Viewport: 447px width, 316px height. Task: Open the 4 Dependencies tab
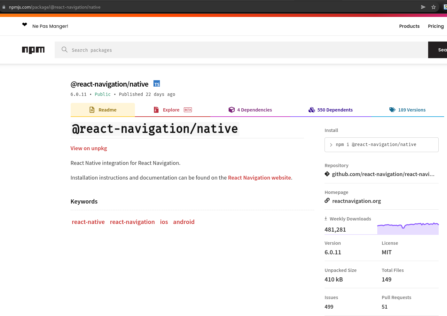tap(255, 110)
